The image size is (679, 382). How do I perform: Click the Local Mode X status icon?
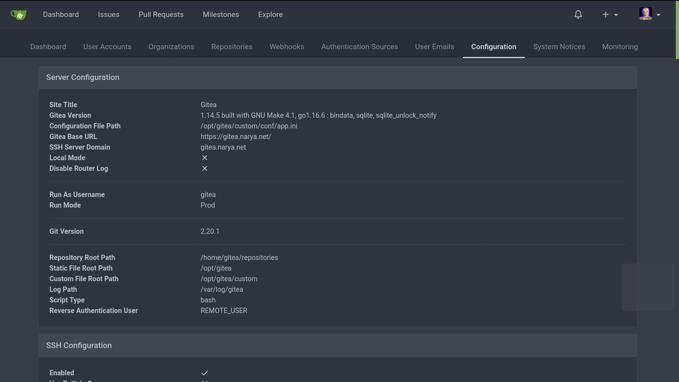tap(204, 158)
